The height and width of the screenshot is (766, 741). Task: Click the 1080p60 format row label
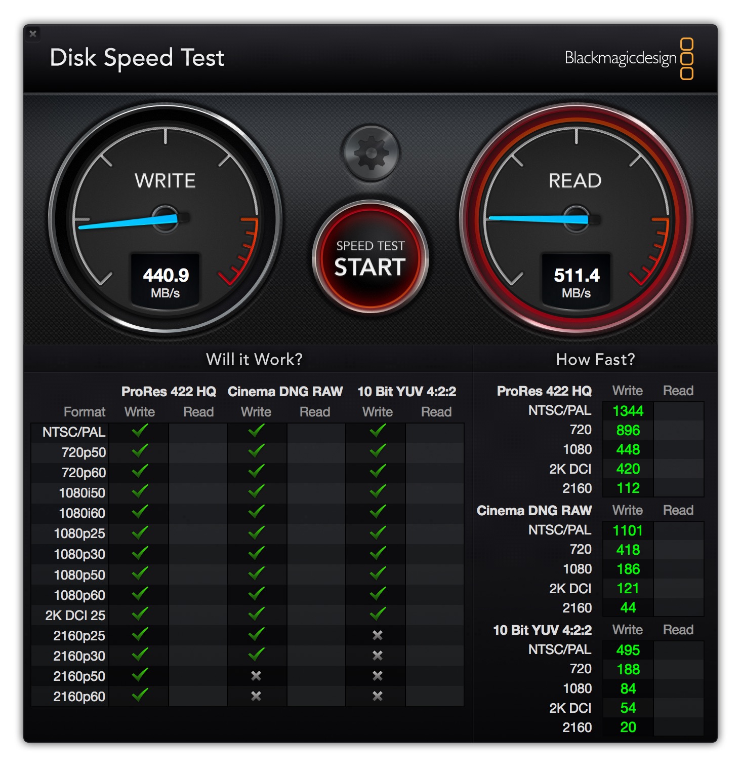(79, 595)
